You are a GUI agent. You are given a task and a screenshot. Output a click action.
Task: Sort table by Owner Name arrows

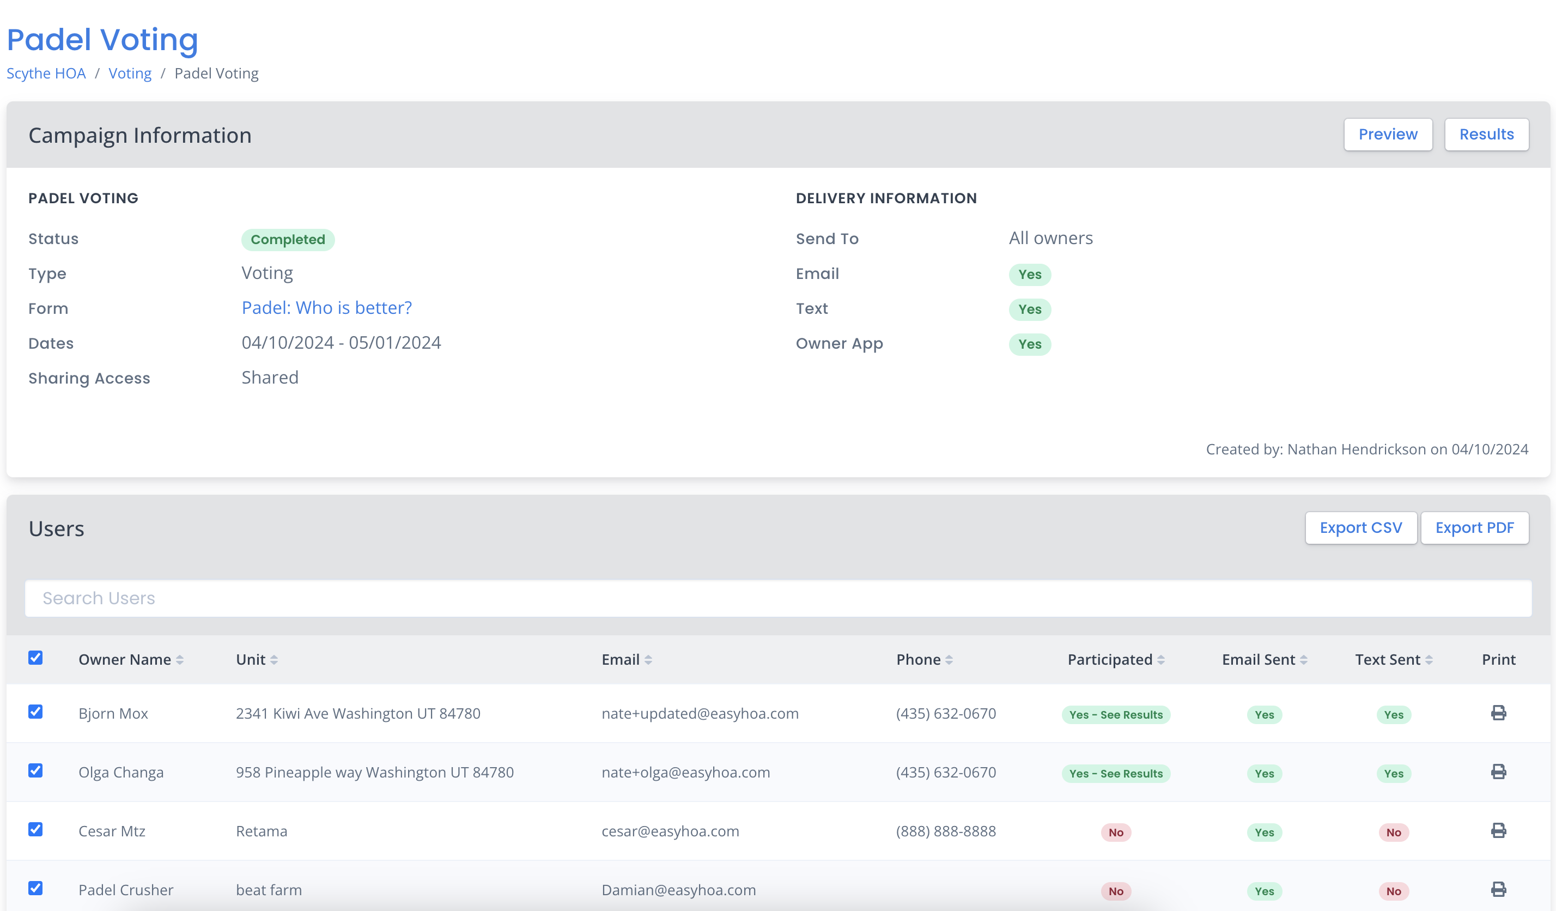[x=180, y=660]
